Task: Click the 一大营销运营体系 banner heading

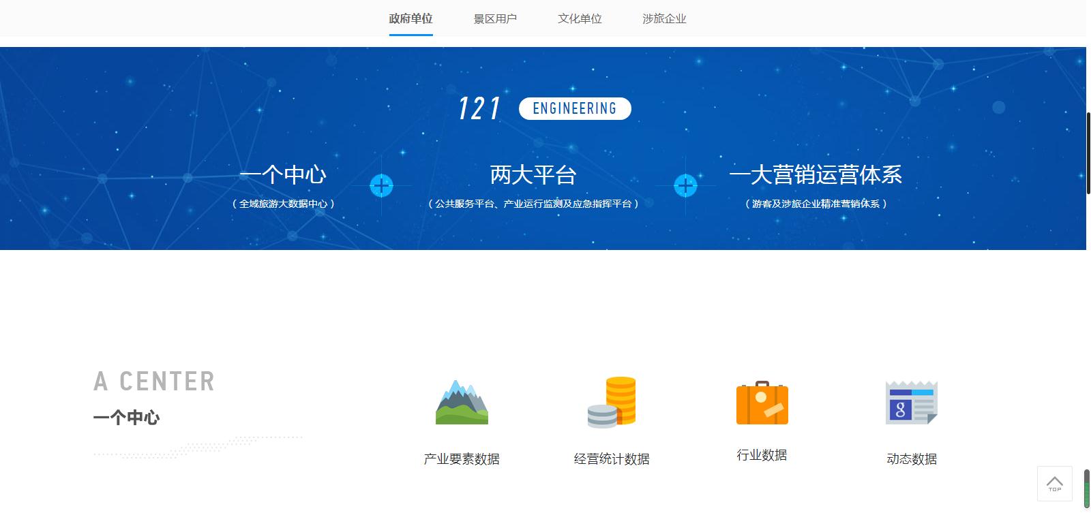Action: point(816,175)
